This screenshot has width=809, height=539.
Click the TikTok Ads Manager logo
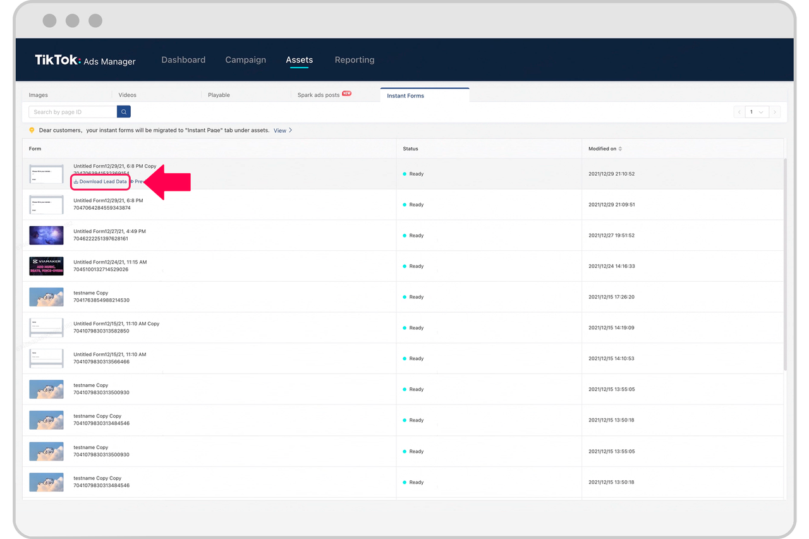(85, 60)
